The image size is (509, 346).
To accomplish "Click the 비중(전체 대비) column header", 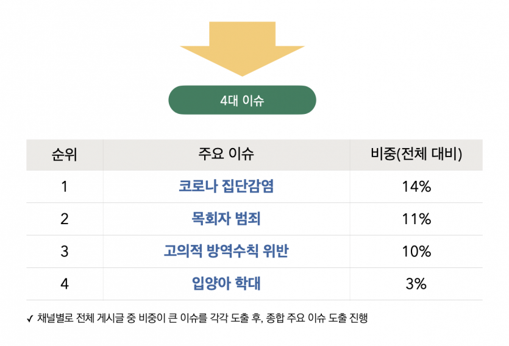I will (x=416, y=155).
